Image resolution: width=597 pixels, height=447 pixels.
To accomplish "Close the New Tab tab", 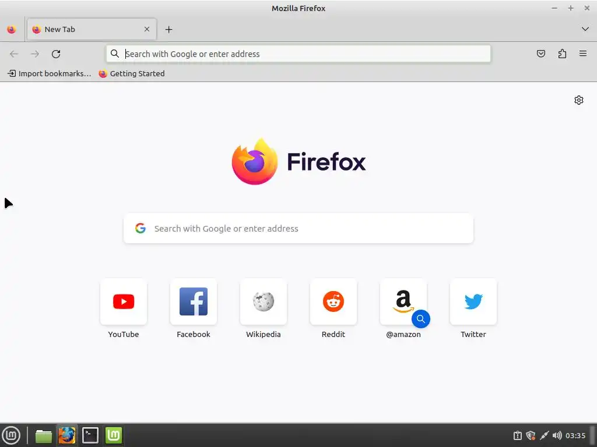I will [147, 29].
